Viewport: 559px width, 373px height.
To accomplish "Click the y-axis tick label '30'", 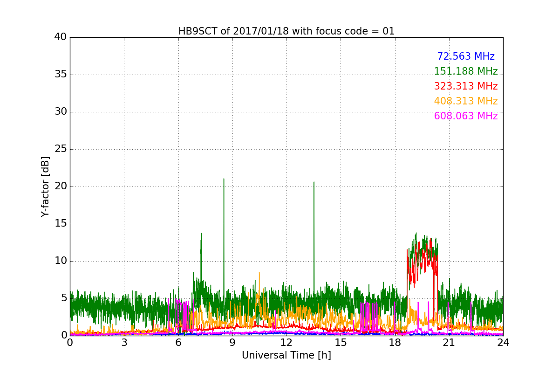I will point(61,112).
